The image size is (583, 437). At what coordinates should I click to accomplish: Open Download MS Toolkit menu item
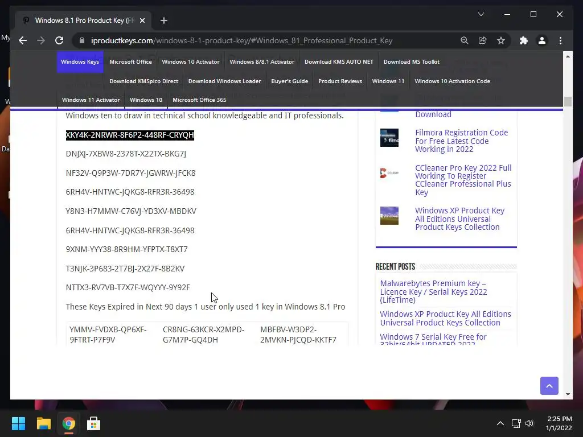click(411, 61)
